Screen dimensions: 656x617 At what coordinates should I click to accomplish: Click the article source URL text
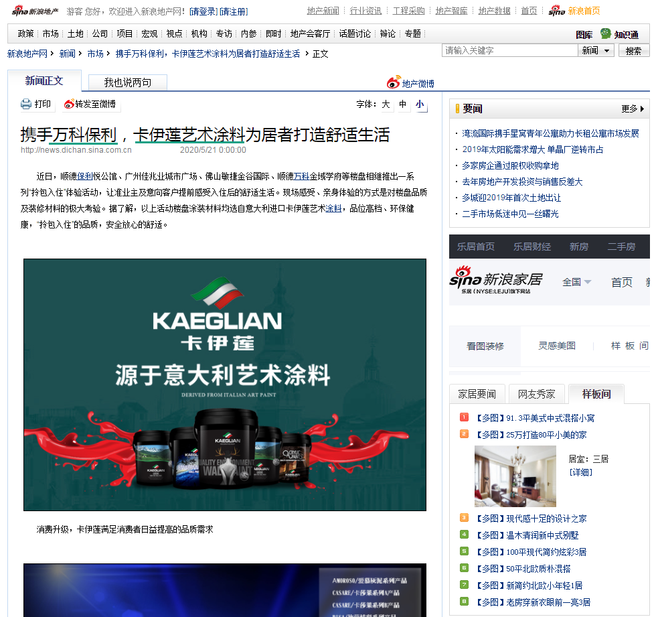tap(76, 150)
